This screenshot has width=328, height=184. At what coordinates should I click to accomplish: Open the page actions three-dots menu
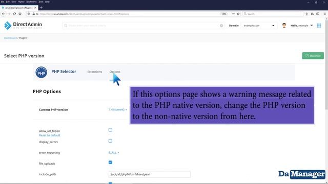point(233,14)
